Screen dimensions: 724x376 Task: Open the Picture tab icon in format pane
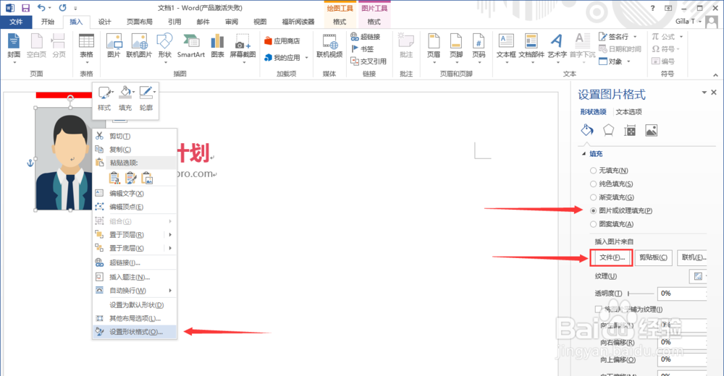click(651, 131)
